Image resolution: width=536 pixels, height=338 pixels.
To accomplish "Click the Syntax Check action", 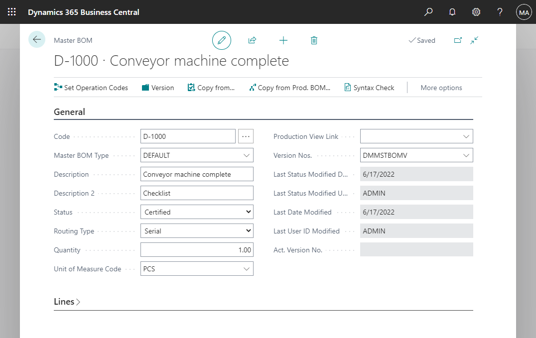I will 369,88.
